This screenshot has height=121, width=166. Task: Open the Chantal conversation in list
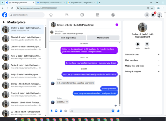[x=23, y=38]
